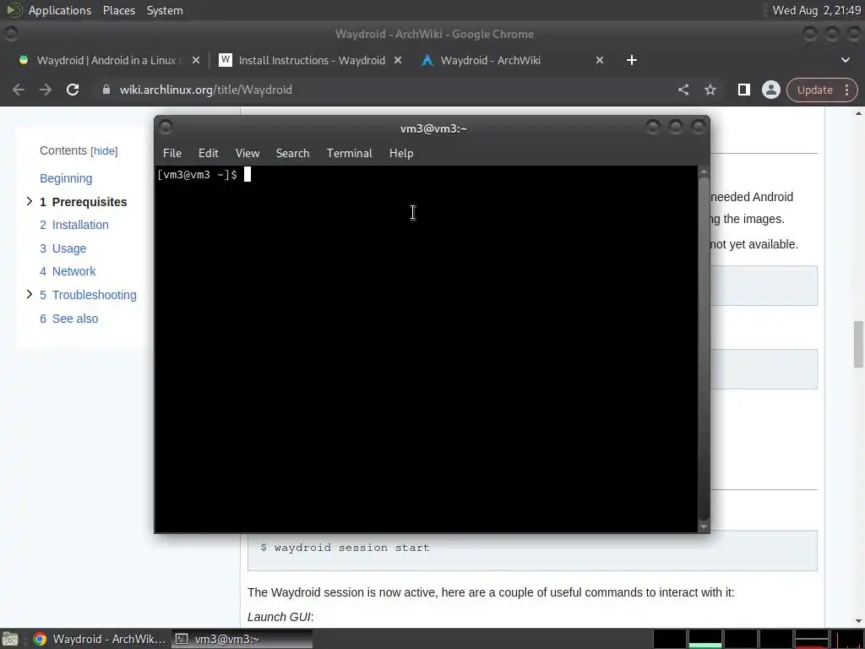Screen dimensions: 865x649
Task: Open the Chrome profile avatar
Action: [x=770, y=90]
